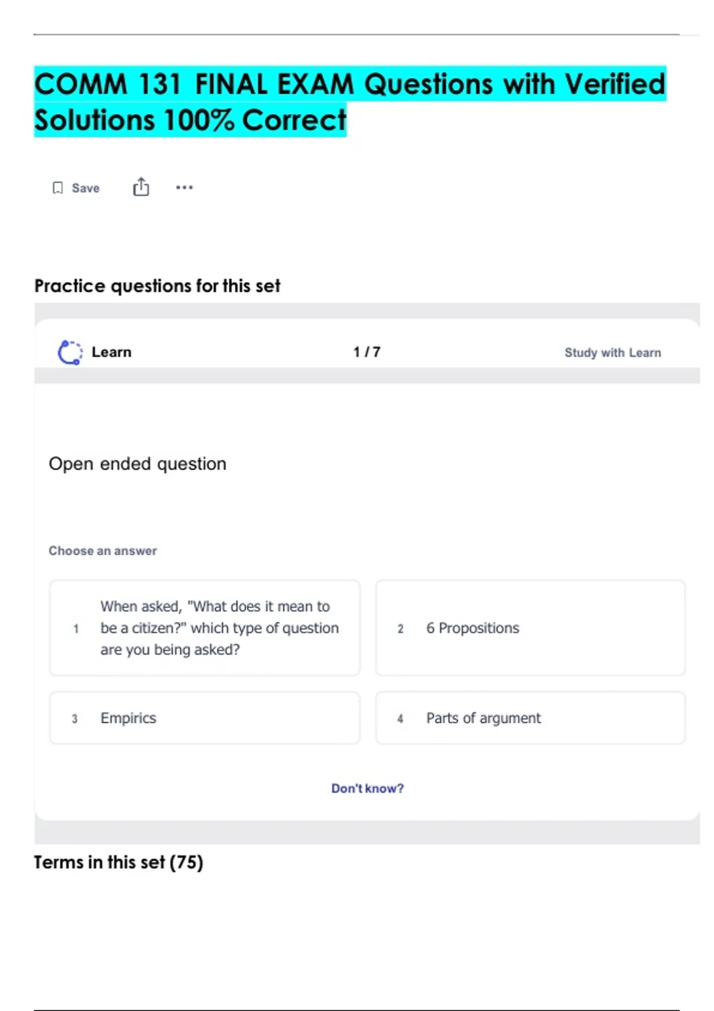Viewport: 714px width, 1011px height.
Task: Pick the Empirics answer option
Action: [x=205, y=718]
